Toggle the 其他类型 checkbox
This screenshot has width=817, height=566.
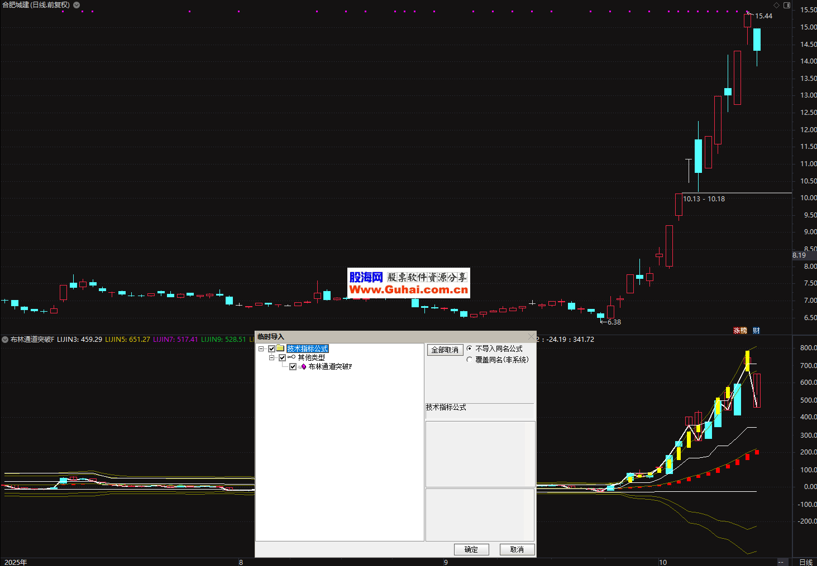(x=283, y=358)
